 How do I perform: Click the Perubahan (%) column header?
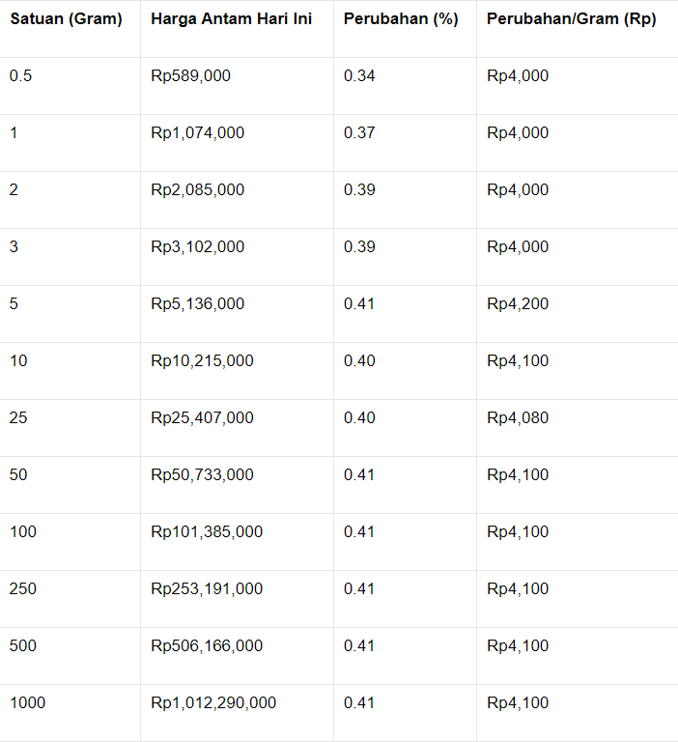pyautogui.click(x=400, y=19)
